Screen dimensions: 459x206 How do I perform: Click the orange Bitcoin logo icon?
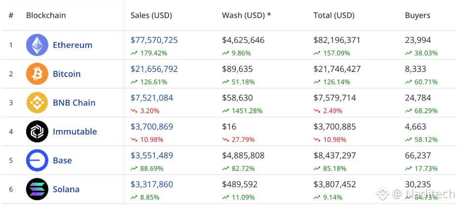(37, 74)
